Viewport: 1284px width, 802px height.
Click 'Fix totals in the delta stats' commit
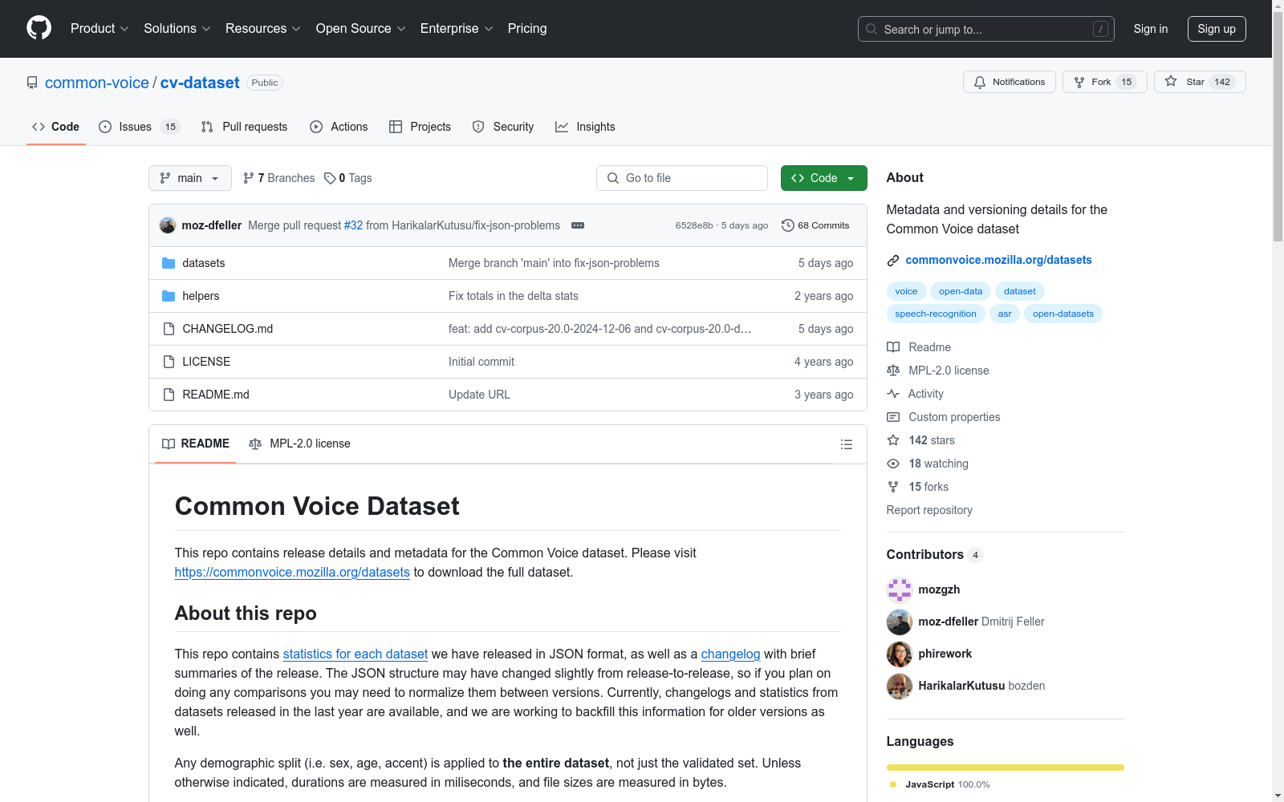tap(514, 296)
